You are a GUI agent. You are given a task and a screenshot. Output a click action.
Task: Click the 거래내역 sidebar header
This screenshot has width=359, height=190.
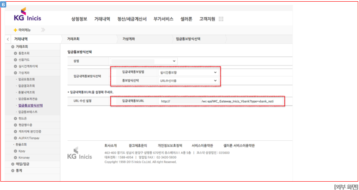(21, 39)
